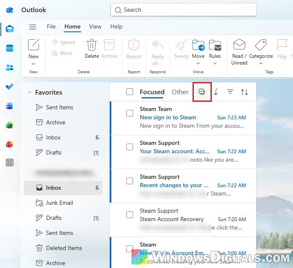This screenshot has height=268, width=293.
Task: Open Inbox under Favorites
Action: (63, 137)
